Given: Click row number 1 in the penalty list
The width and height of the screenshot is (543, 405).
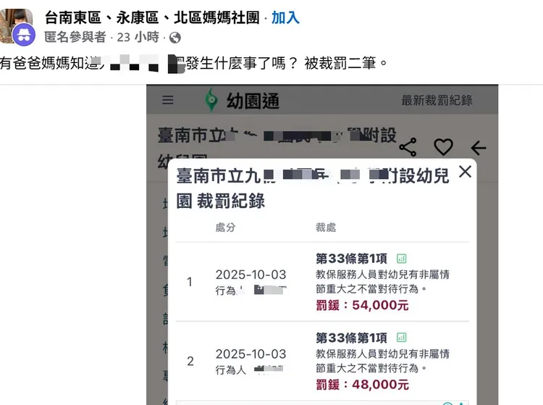Looking at the screenshot, I should [190, 282].
